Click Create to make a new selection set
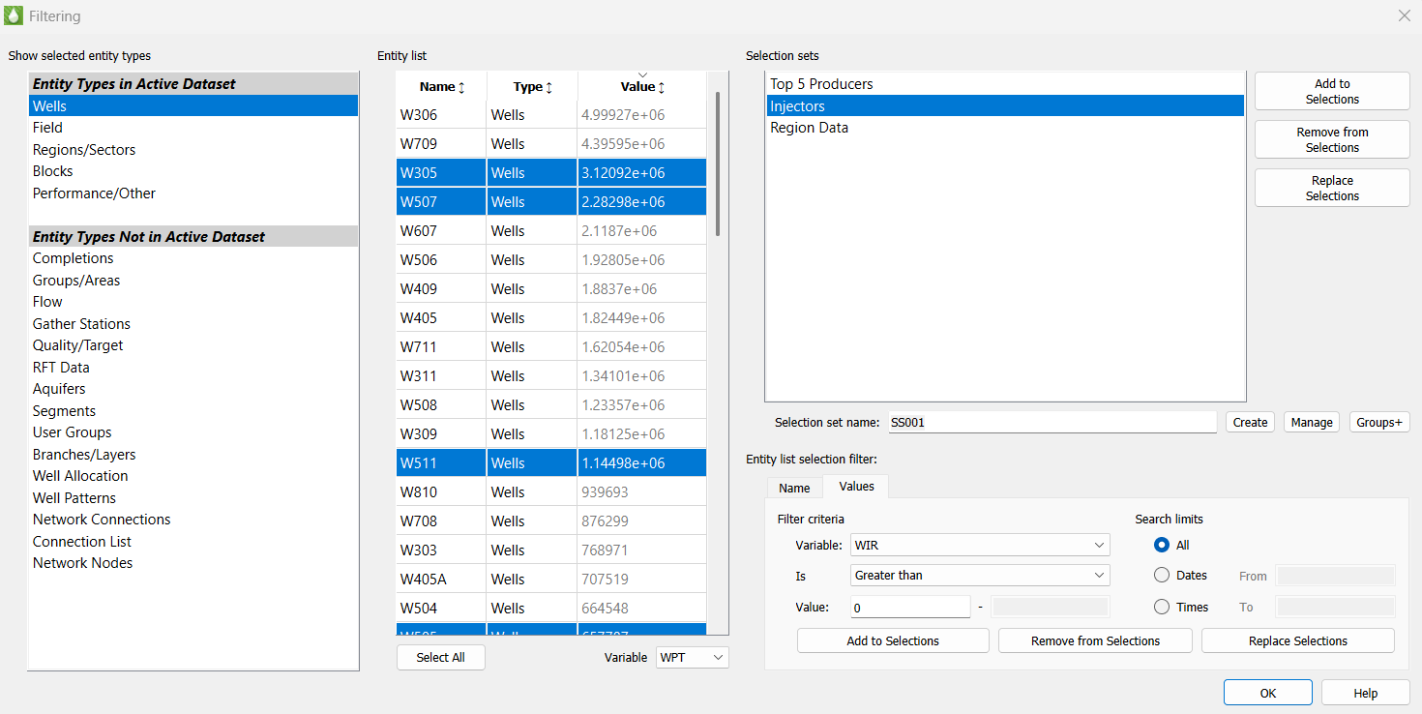Screen dimensions: 1422x714 tap(1250, 422)
